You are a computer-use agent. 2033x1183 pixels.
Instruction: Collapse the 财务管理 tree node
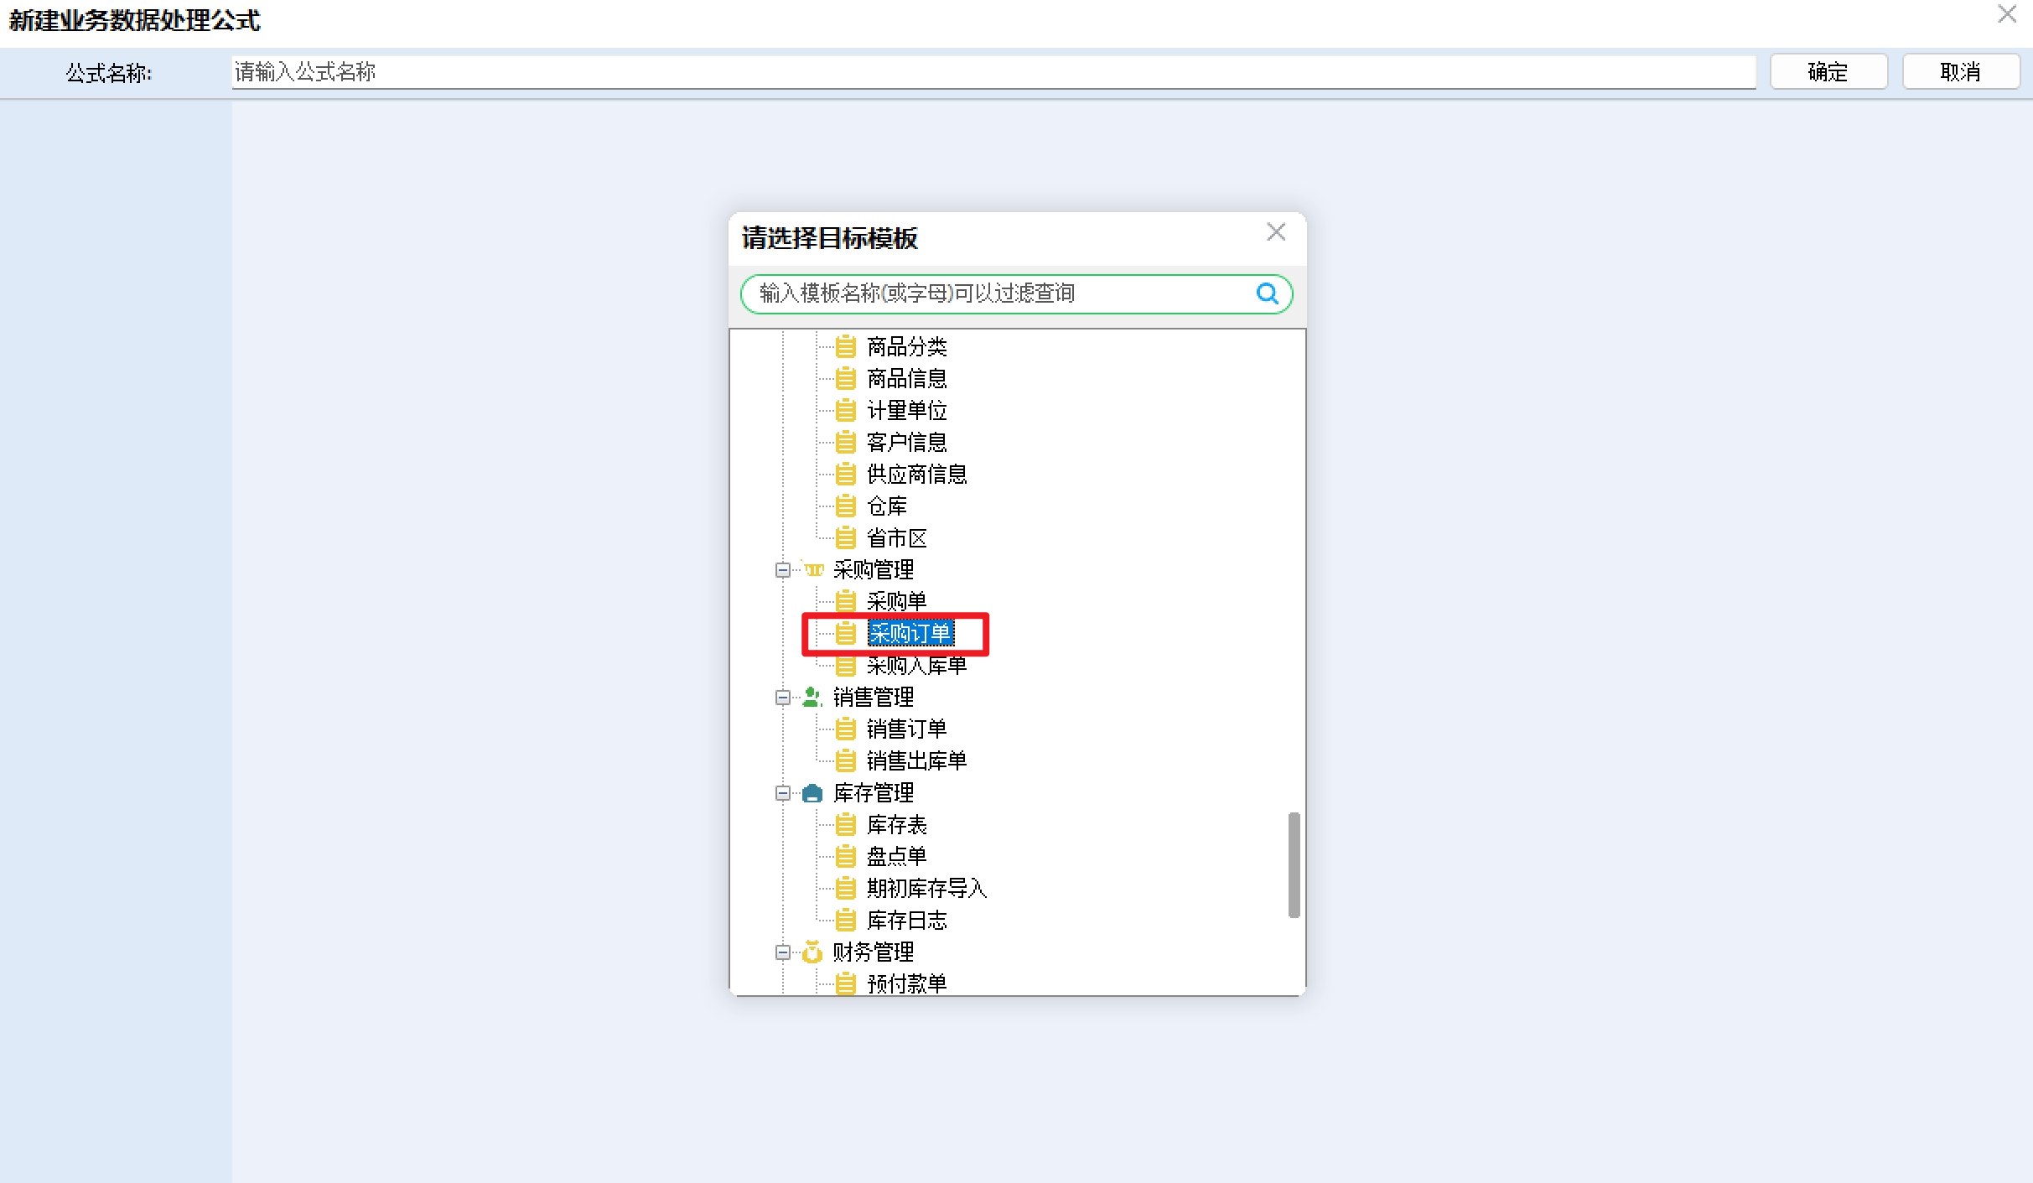[x=782, y=952]
